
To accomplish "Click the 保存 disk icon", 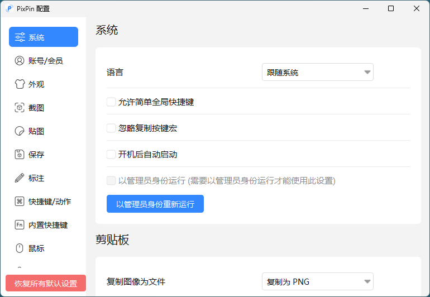I will pyautogui.click(x=20, y=155).
